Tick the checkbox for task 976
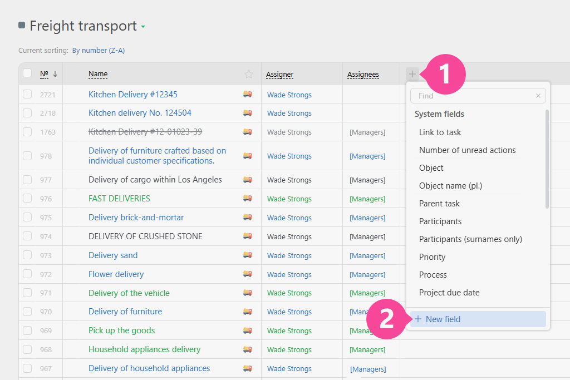This screenshot has height=380, width=570. 27,198
